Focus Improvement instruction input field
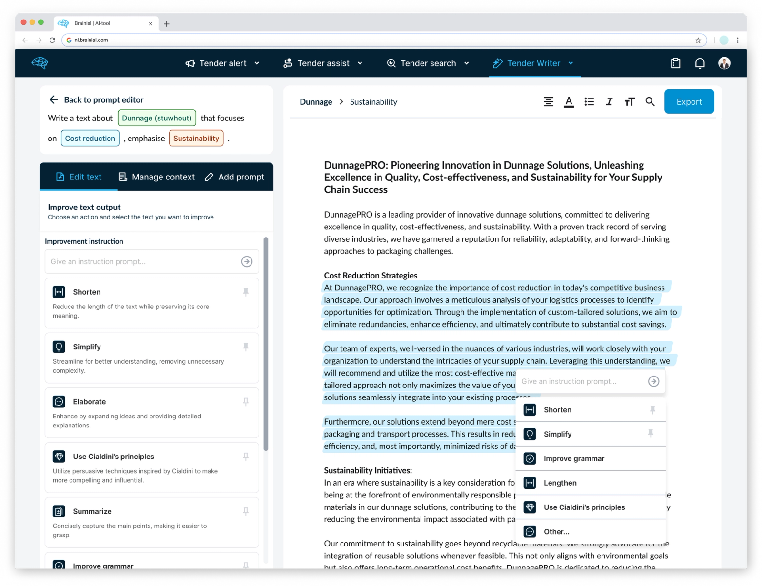The width and height of the screenshot is (762, 586). click(x=151, y=261)
